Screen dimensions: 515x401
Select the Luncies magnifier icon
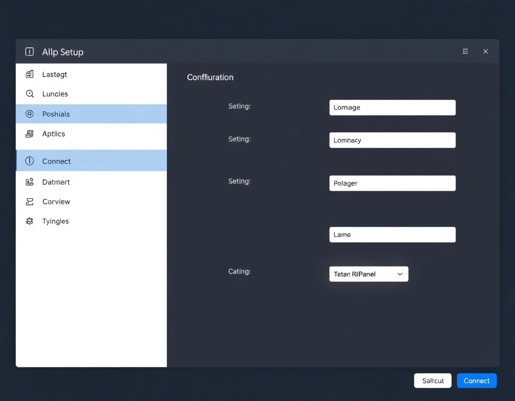click(x=29, y=94)
